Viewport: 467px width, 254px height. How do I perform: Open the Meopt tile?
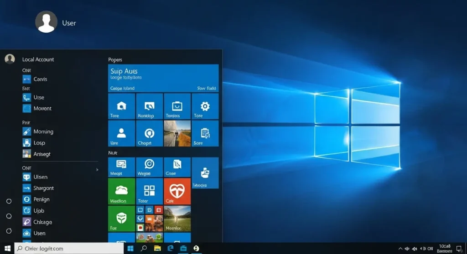click(x=121, y=167)
